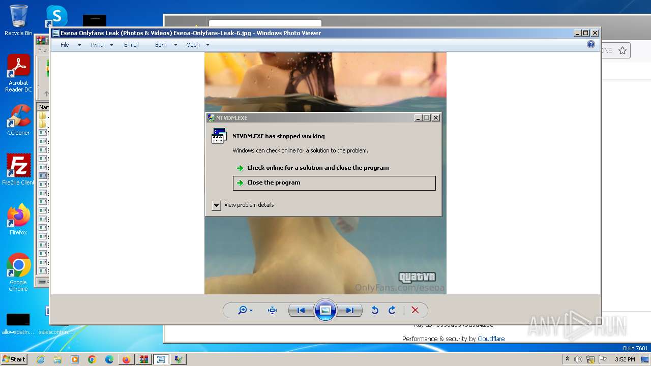Open volume speaker tray icon
This screenshot has height=366, width=651.
coord(578,359)
